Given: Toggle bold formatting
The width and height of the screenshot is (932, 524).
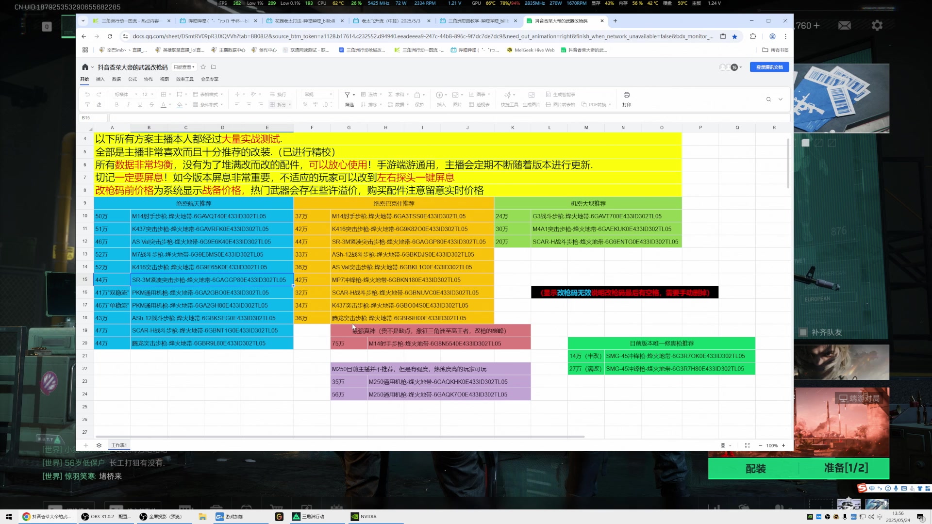Looking at the screenshot, I should tap(116, 105).
